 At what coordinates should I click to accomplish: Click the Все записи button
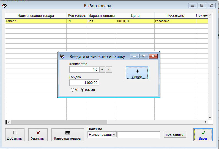tap(175, 135)
